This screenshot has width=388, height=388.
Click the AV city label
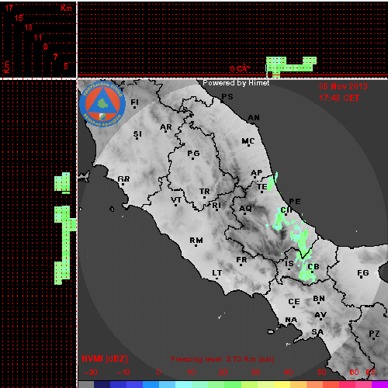(320, 315)
